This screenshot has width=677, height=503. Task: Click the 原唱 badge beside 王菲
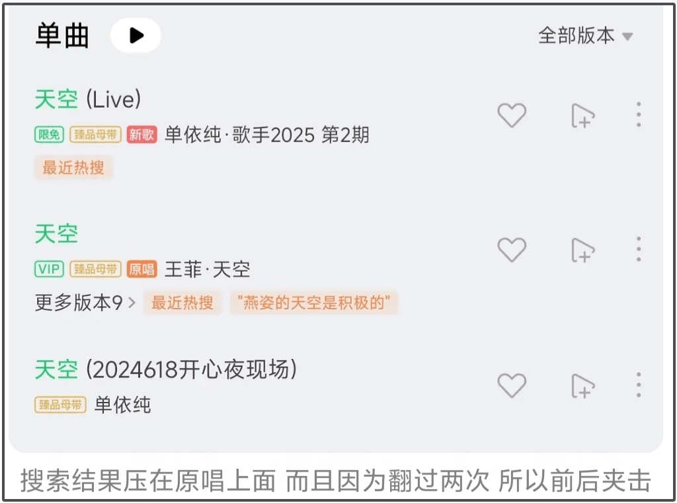point(141,270)
